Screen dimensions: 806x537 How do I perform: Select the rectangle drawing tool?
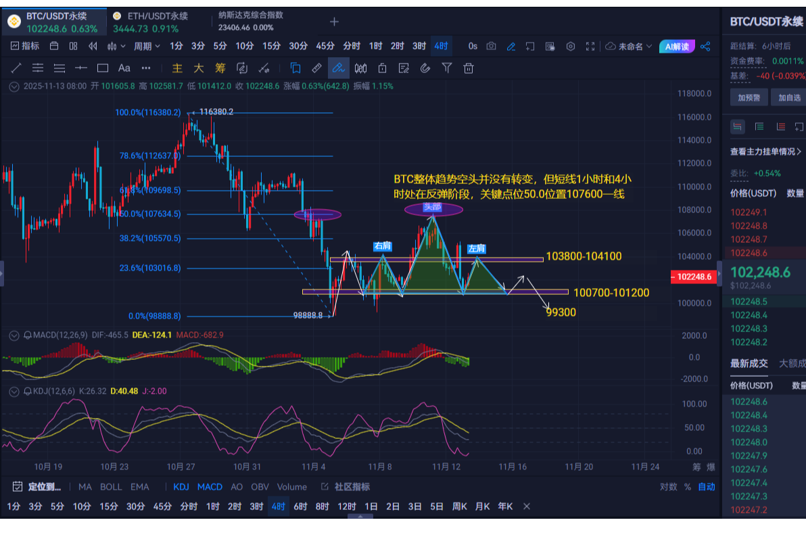(x=102, y=68)
